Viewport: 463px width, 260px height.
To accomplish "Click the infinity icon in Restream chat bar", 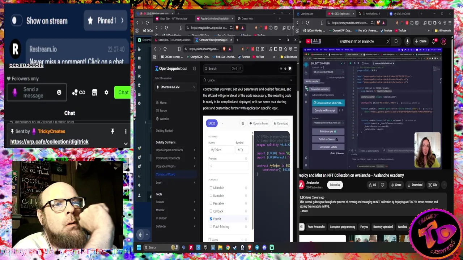I will click(x=82, y=92).
